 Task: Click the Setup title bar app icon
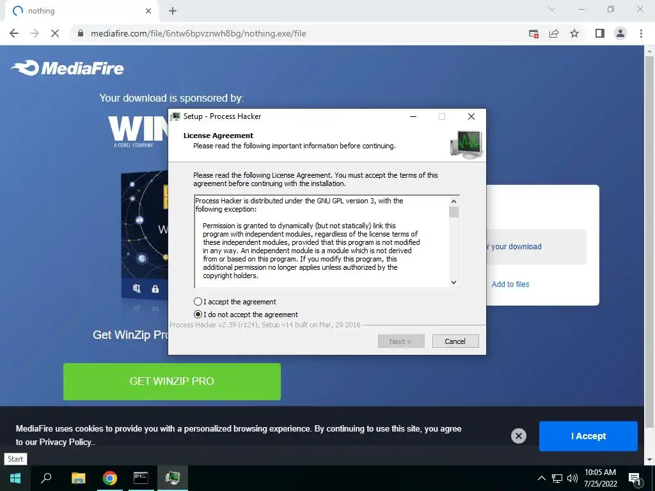tap(175, 116)
